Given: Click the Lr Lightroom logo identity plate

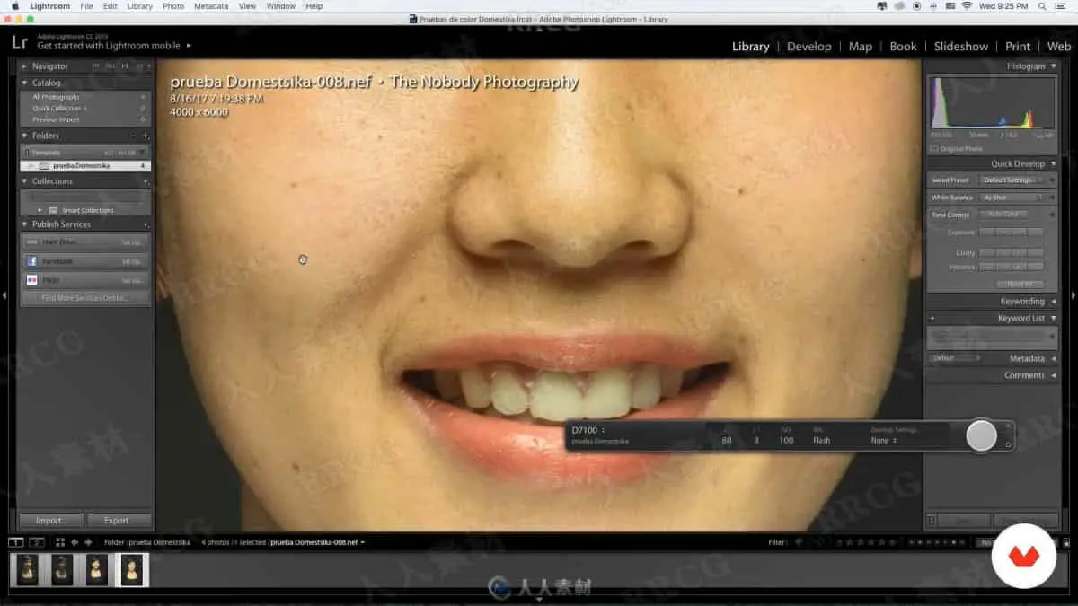Looking at the screenshot, I should (20, 42).
